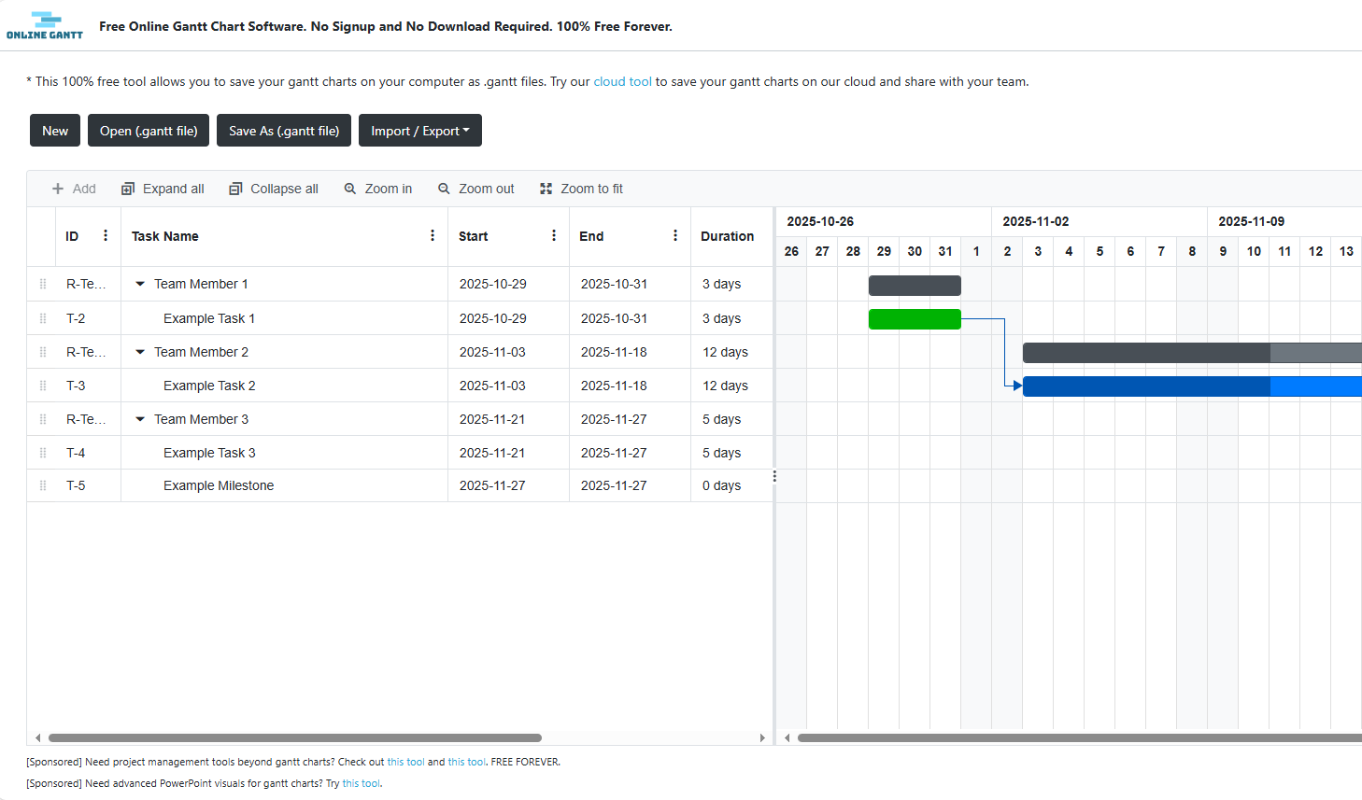The width and height of the screenshot is (1362, 800).
Task: Select the green Example Task 1 bar
Action: click(914, 318)
